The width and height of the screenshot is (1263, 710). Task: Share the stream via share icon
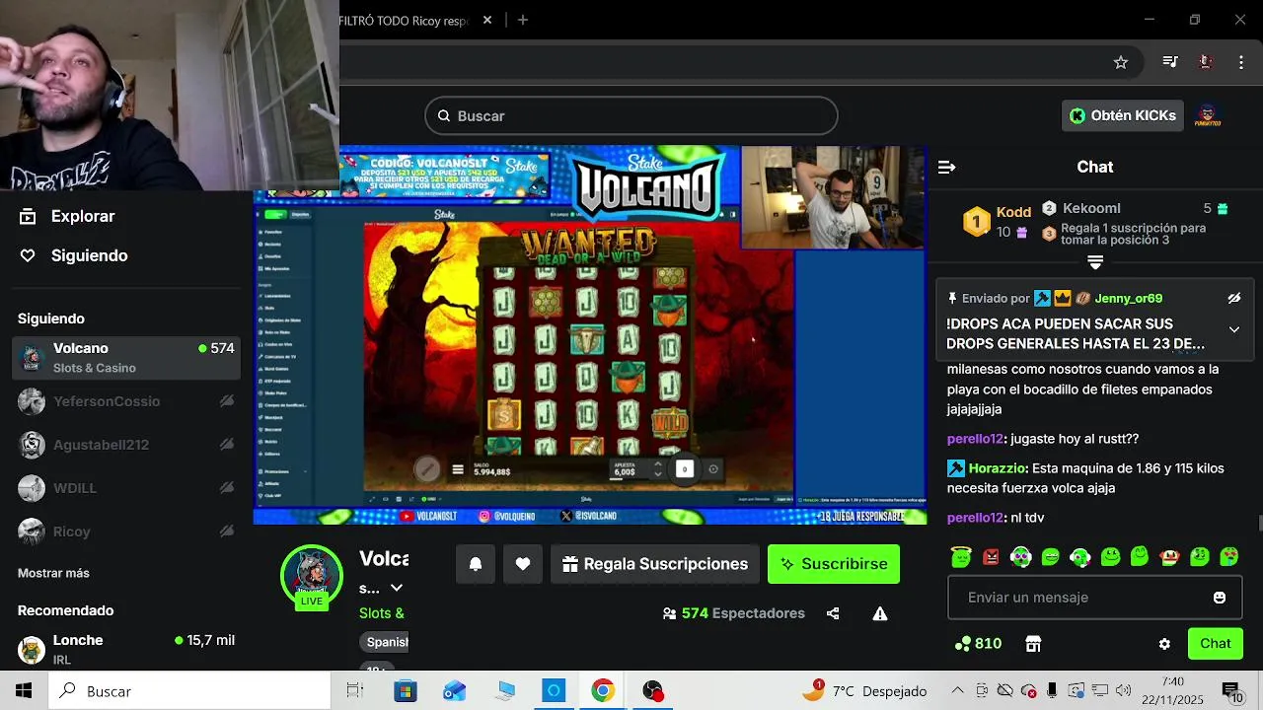tap(833, 613)
